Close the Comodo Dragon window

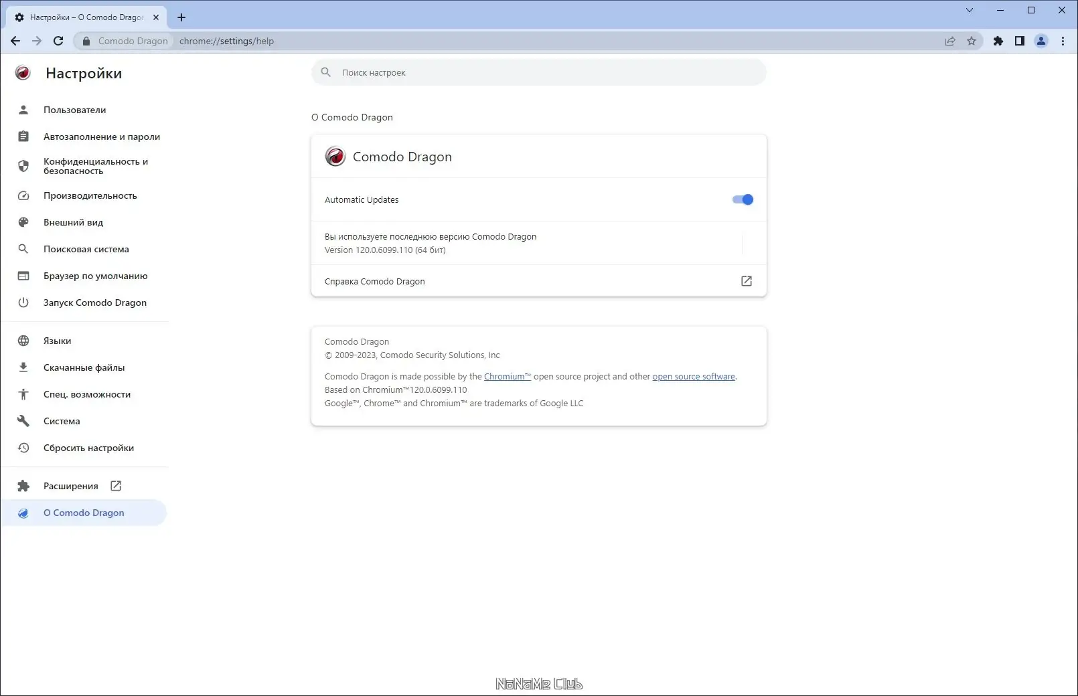click(x=1062, y=10)
